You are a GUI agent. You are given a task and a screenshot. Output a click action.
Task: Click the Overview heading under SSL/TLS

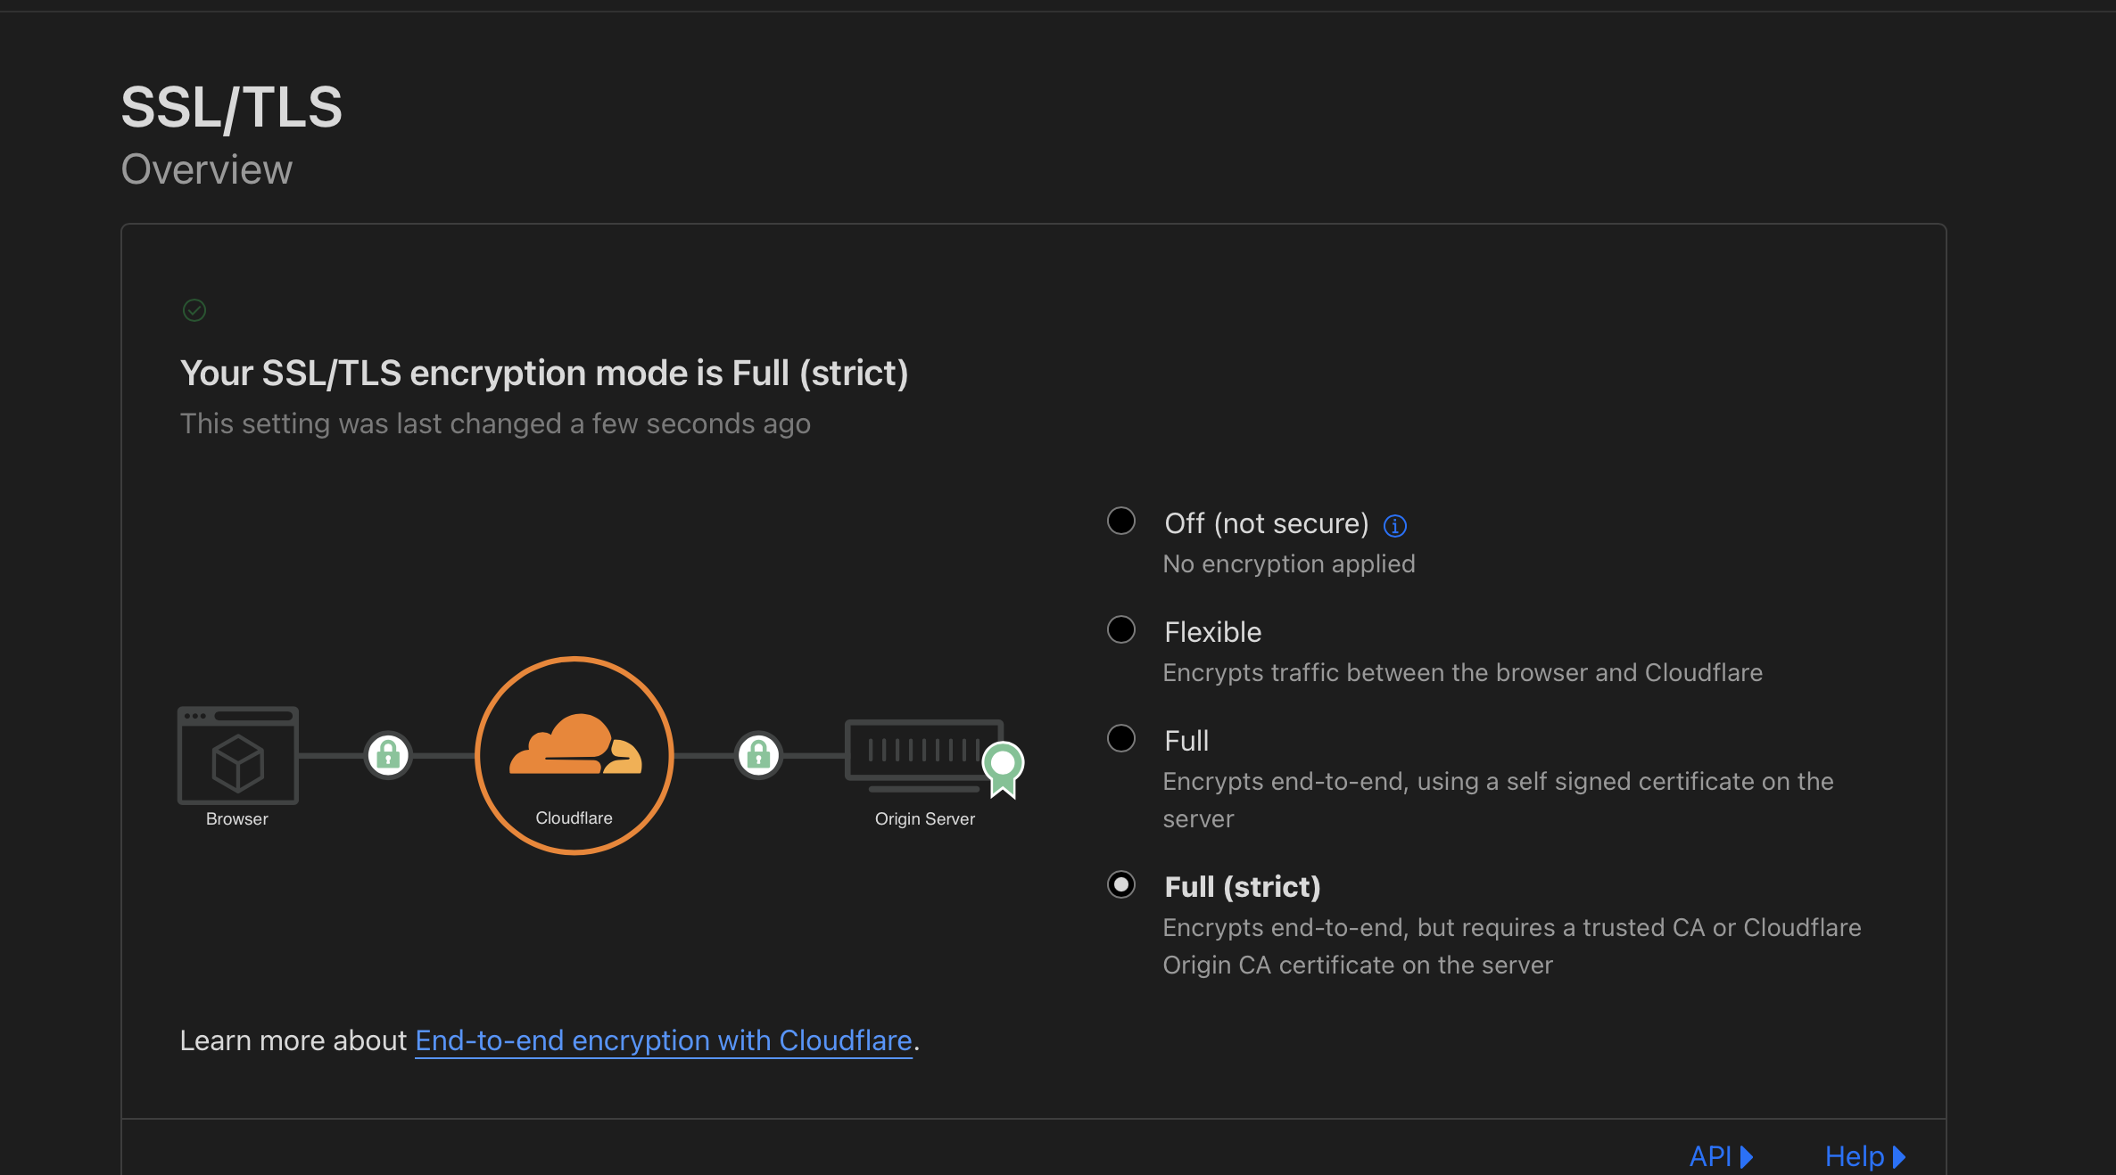tap(206, 168)
